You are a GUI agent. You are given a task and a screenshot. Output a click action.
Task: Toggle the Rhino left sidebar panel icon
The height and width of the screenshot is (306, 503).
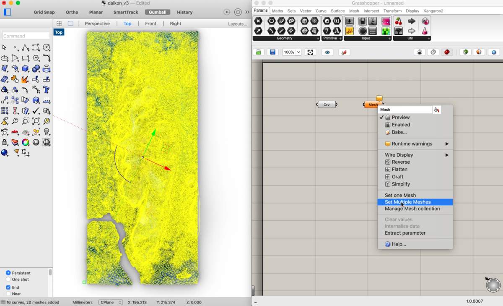pyautogui.click(x=7, y=12)
